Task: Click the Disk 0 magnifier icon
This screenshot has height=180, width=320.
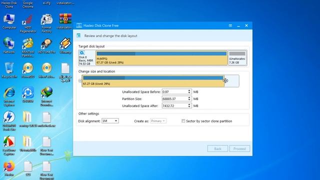Action: pos(82,53)
